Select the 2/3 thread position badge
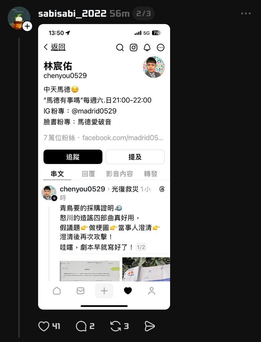 point(143,13)
